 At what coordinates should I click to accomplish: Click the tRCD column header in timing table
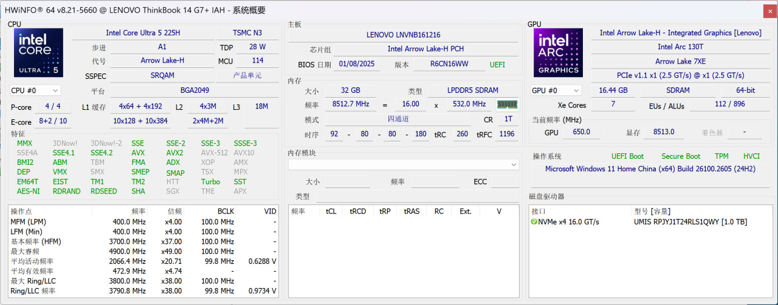pyautogui.click(x=357, y=212)
